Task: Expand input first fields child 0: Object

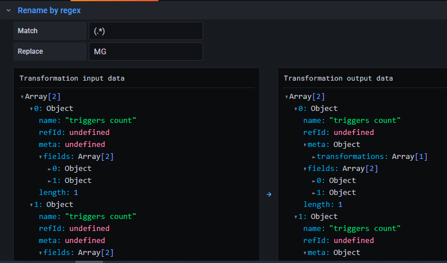Action: pos(49,169)
